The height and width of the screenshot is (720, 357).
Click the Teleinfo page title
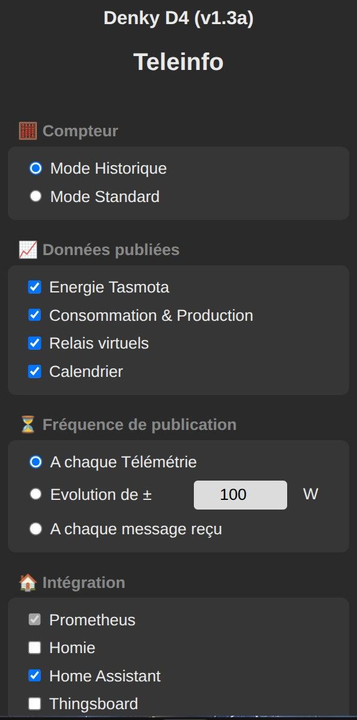click(179, 62)
